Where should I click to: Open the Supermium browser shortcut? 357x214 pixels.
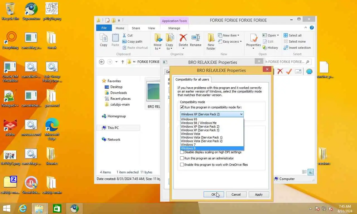point(31,11)
